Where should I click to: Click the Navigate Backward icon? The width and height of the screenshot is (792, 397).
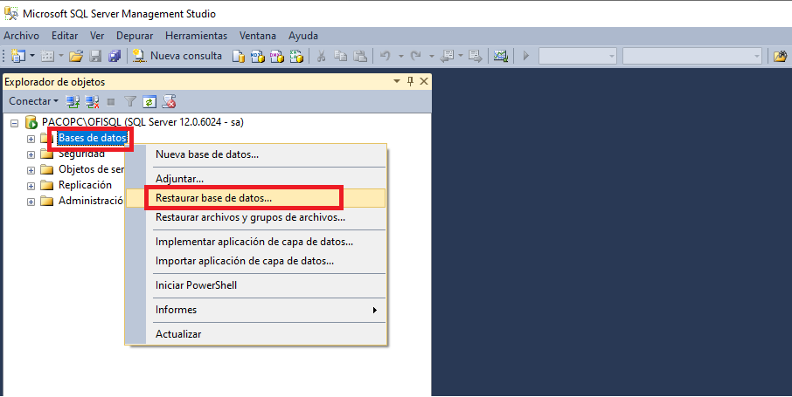click(447, 56)
